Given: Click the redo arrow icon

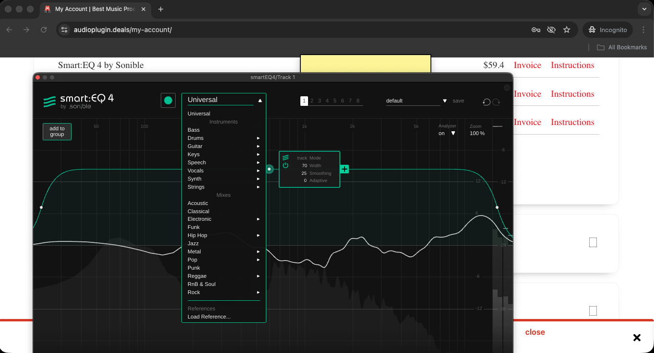Looking at the screenshot, I should pos(497,102).
